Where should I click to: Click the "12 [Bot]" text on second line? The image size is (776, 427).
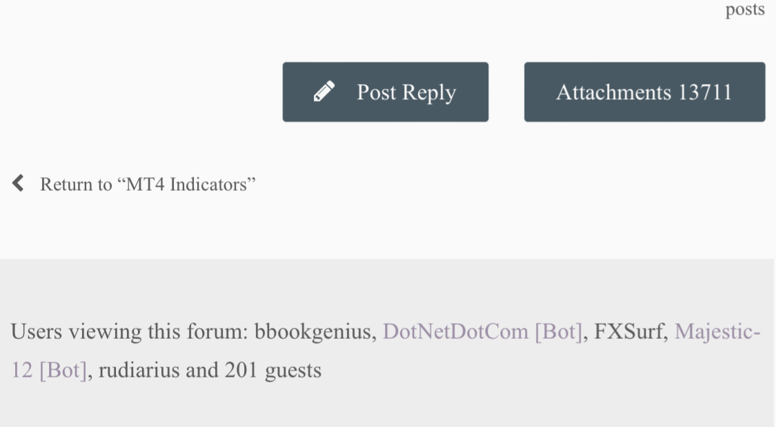(x=50, y=371)
